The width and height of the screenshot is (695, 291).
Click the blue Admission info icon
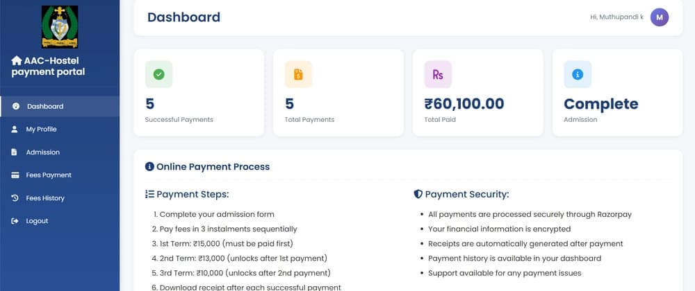click(578, 75)
